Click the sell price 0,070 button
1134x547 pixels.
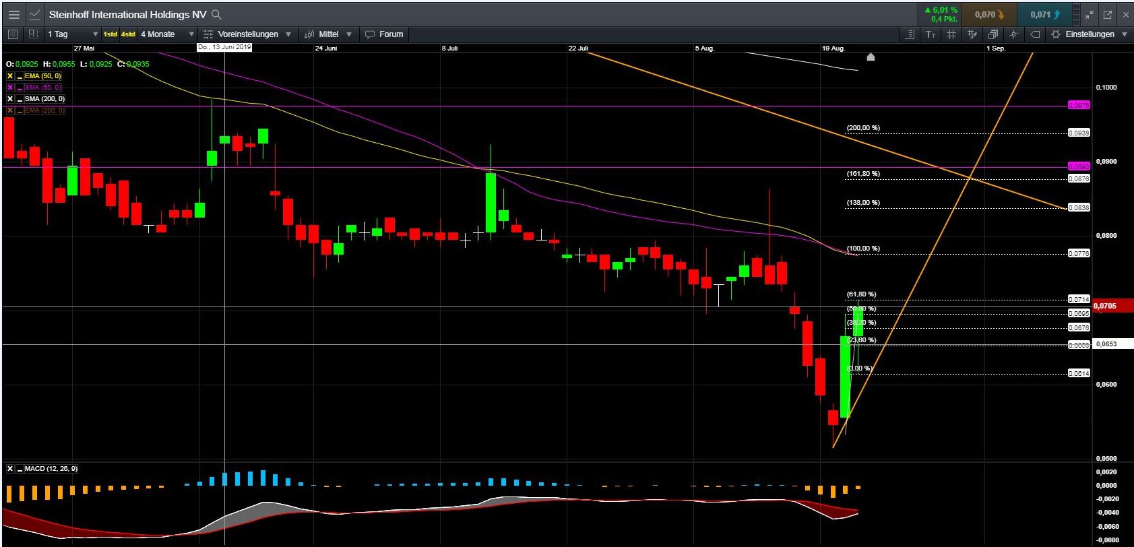click(x=988, y=14)
